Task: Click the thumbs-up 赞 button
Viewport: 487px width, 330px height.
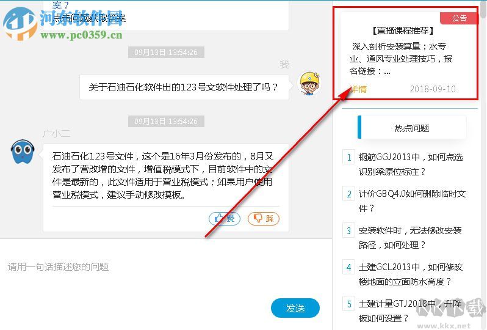Action: 225,219
